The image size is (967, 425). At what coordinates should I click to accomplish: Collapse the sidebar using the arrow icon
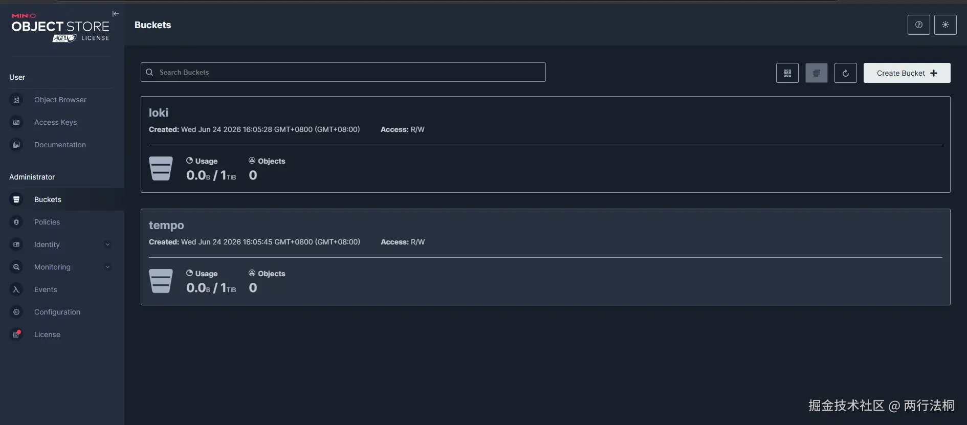coord(116,14)
